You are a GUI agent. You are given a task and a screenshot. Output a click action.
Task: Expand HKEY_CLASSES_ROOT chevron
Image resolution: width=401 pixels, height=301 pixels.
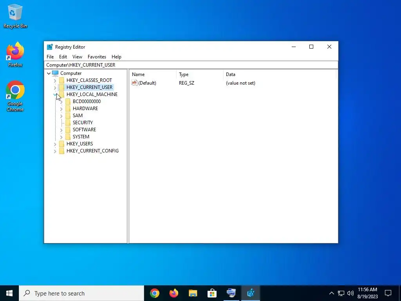click(55, 81)
